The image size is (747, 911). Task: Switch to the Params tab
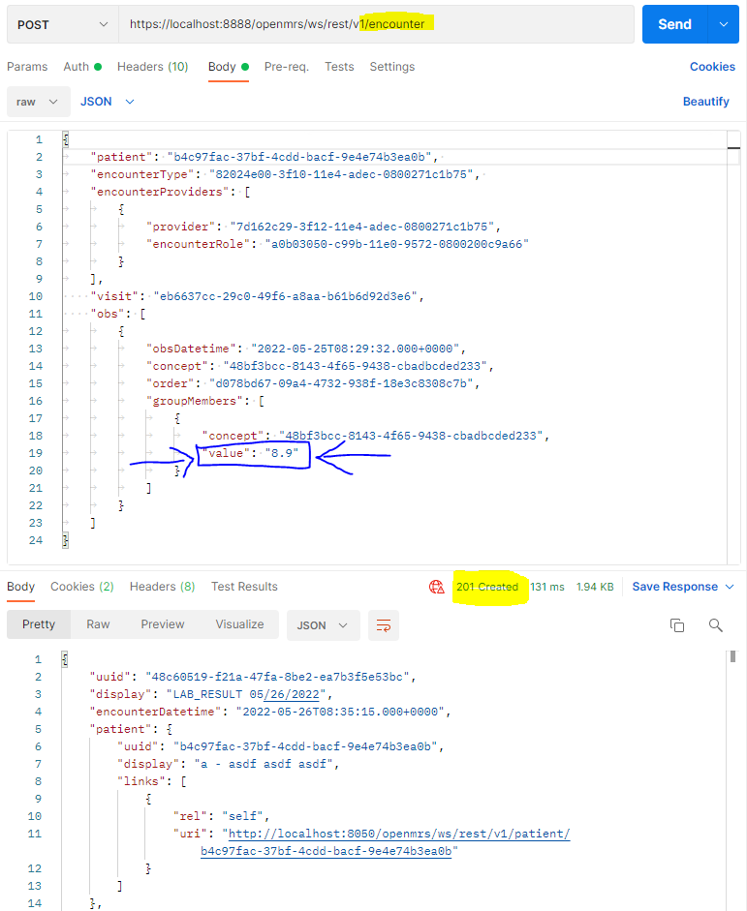click(27, 67)
